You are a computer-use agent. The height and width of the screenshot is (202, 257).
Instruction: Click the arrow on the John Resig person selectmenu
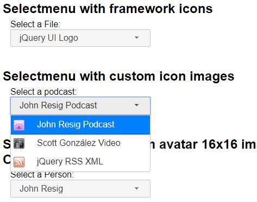[x=136, y=188]
